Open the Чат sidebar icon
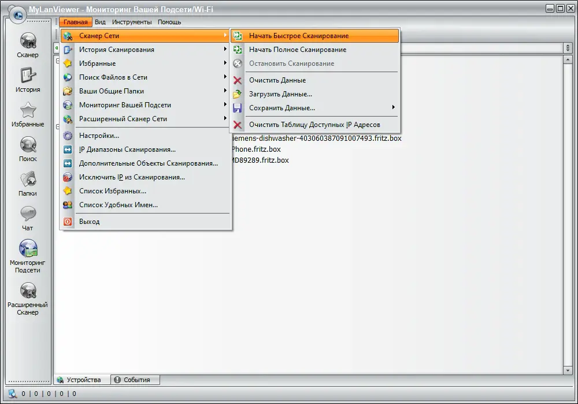Viewport: 578px width, 404px height. pos(28,214)
